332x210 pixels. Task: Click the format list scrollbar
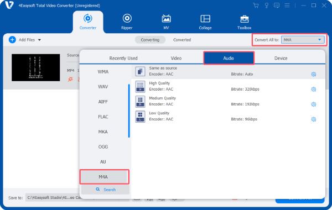coord(129,111)
